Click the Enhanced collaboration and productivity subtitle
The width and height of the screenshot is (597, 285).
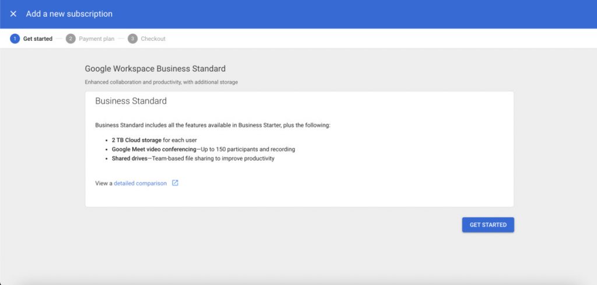161,82
